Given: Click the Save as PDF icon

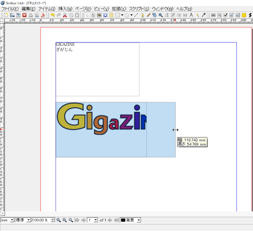Looking at the screenshot, I should 43,15.
